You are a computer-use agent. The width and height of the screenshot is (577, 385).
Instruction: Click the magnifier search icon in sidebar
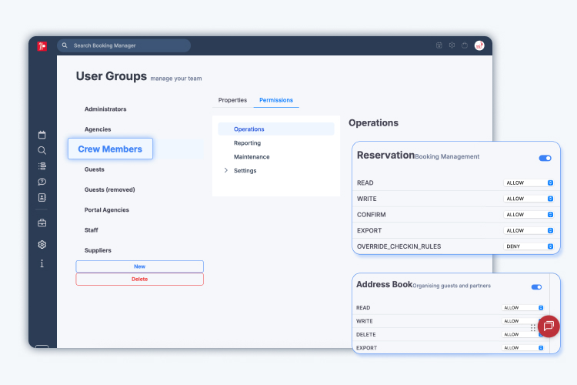(x=42, y=150)
